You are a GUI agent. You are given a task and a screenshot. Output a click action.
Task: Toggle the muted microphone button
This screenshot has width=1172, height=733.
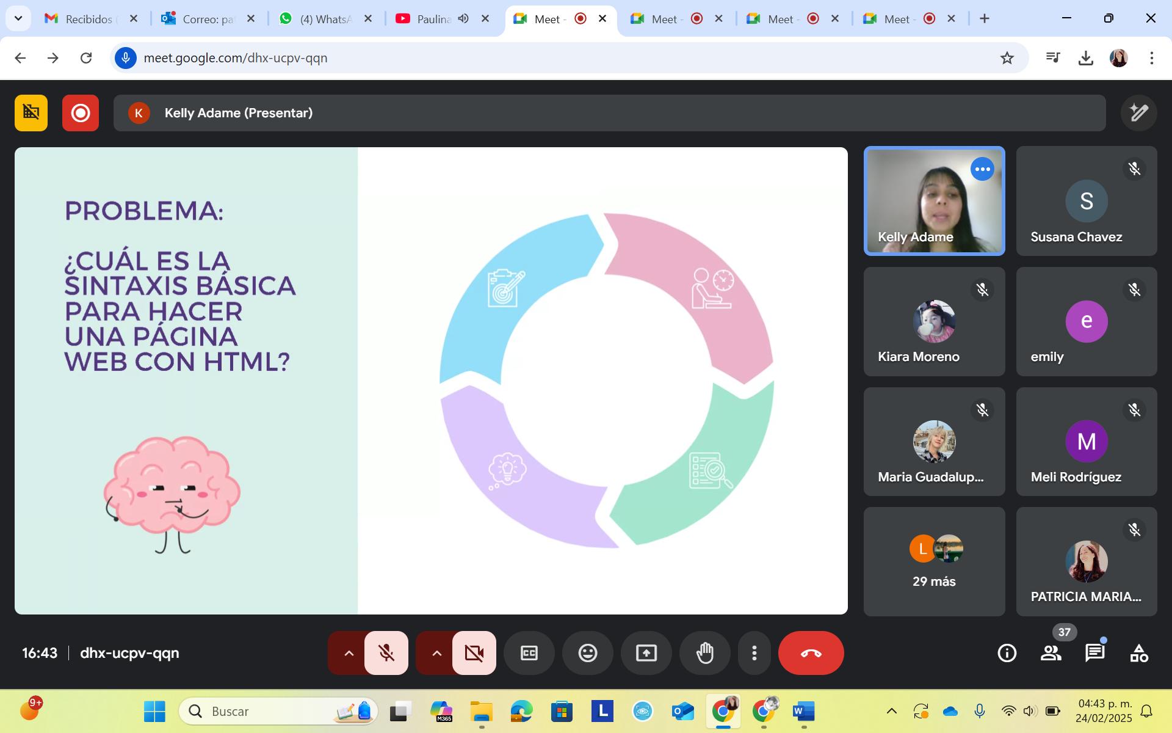point(386,653)
